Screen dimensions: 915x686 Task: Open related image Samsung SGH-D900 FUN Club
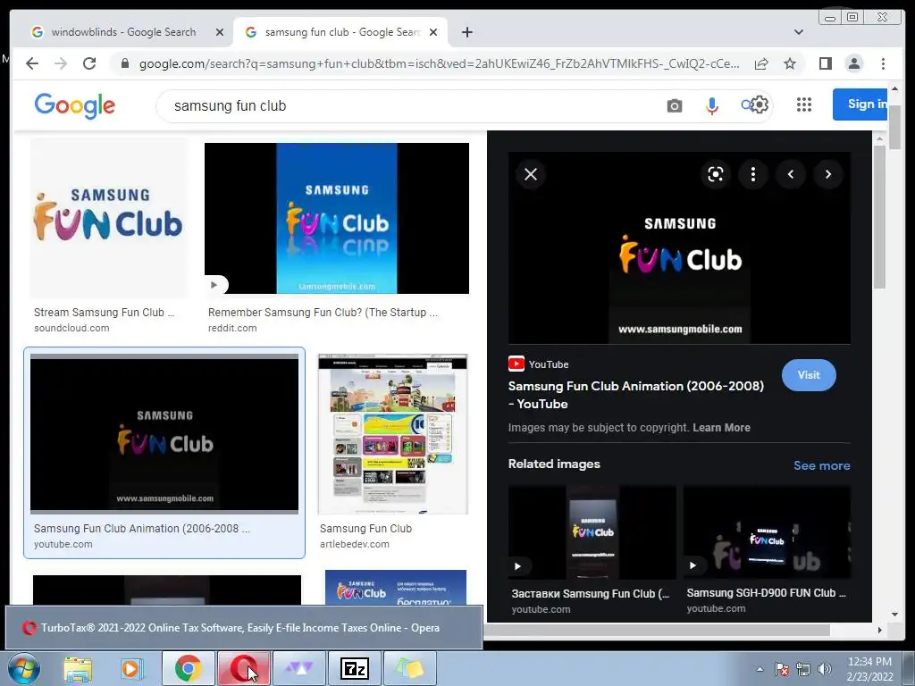[x=766, y=532]
